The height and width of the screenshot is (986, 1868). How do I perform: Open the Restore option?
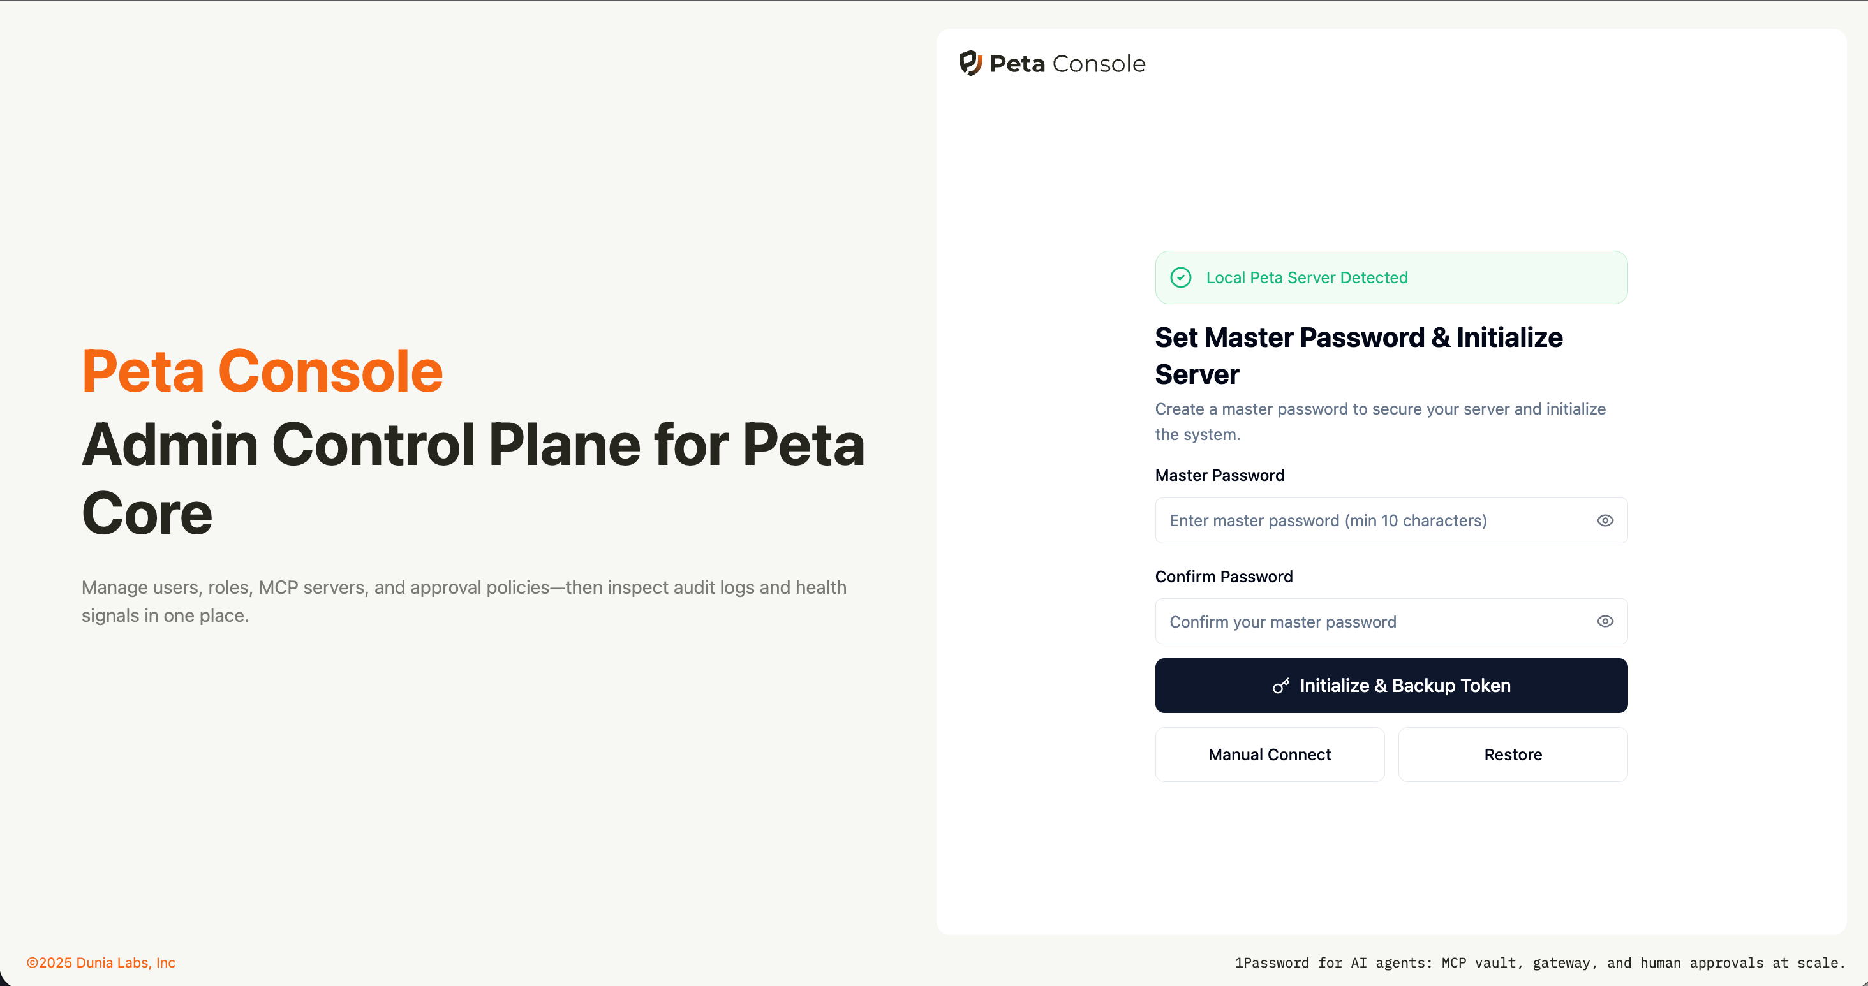pyautogui.click(x=1513, y=754)
